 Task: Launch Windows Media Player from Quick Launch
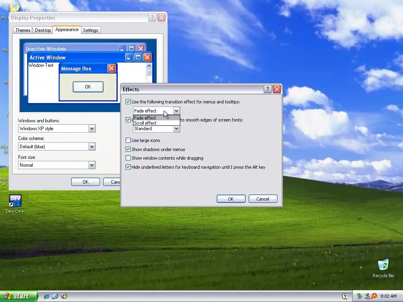(64, 296)
